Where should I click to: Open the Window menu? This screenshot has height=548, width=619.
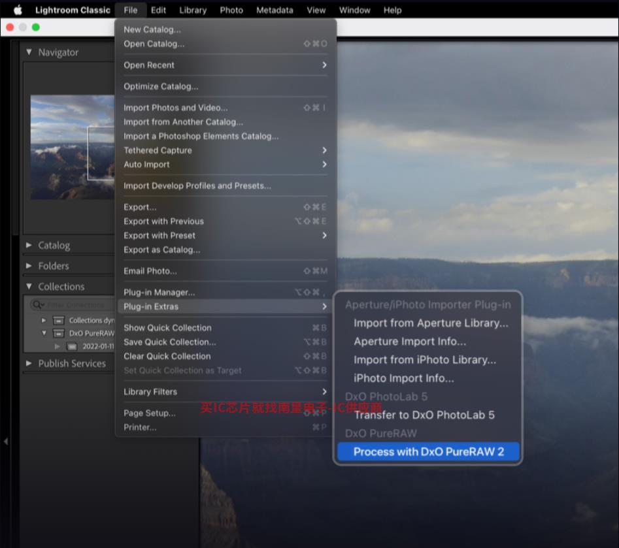pyautogui.click(x=354, y=10)
